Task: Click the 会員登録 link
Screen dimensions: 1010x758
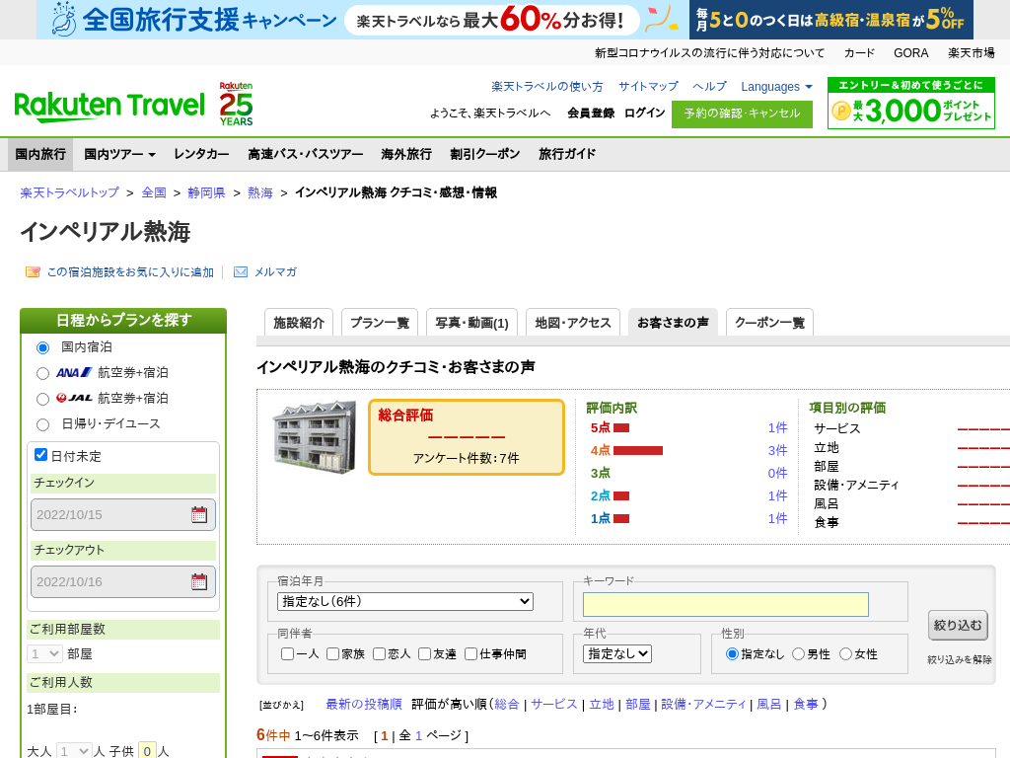Action: (x=591, y=113)
